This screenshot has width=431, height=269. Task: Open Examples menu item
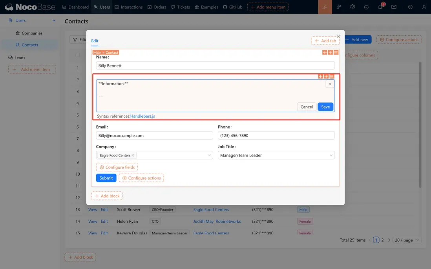tap(206, 7)
